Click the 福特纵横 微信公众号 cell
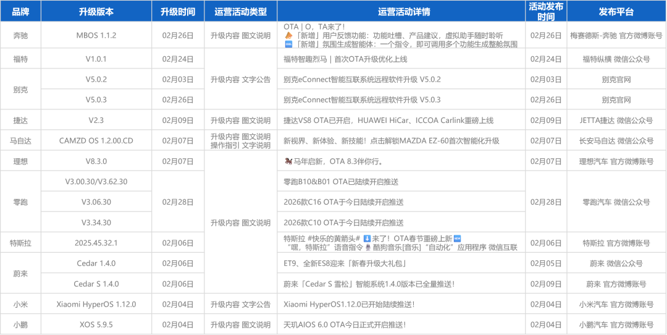Image resolution: width=667 pixels, height=335 pixels. 616,59
